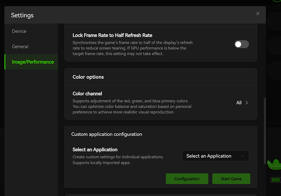Click the Configuration button

click(187, 179)
